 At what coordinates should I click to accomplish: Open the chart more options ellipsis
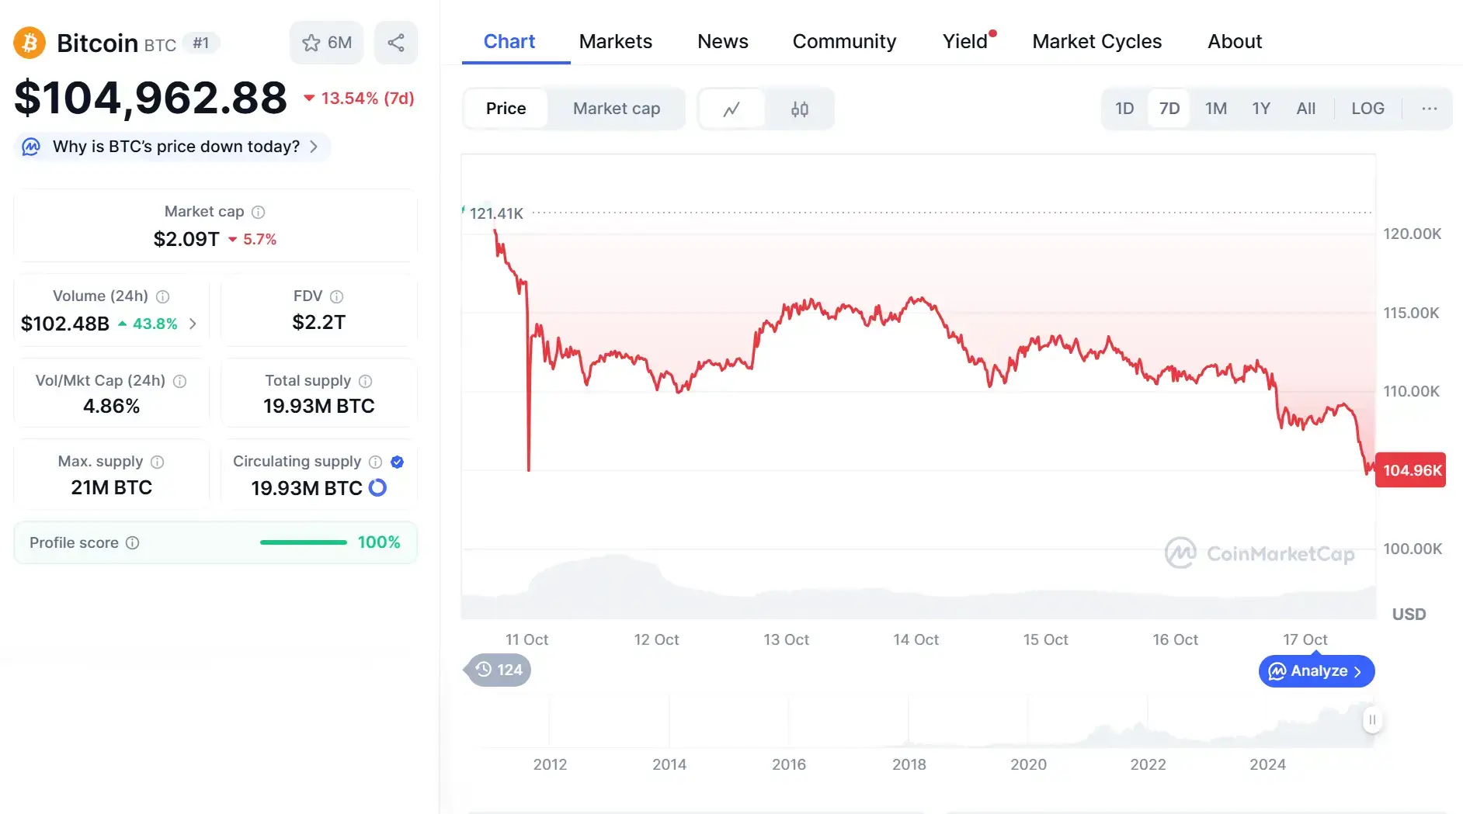coord(1430,109)
